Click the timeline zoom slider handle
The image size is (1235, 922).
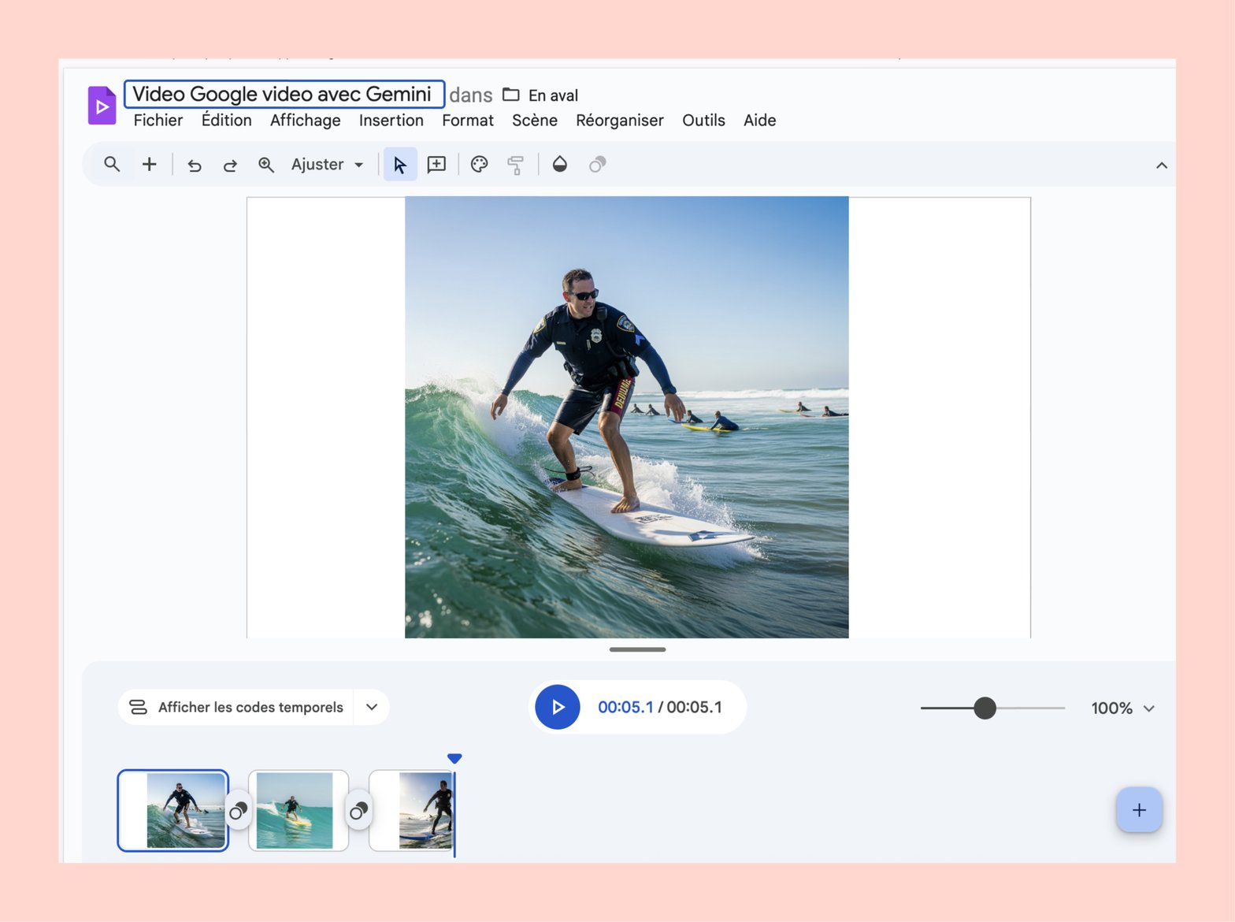(x=985, y=708)
